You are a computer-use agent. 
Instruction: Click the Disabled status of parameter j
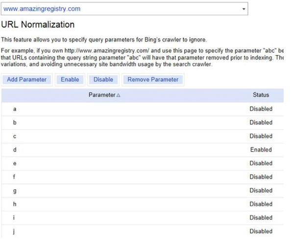(261, 231)
